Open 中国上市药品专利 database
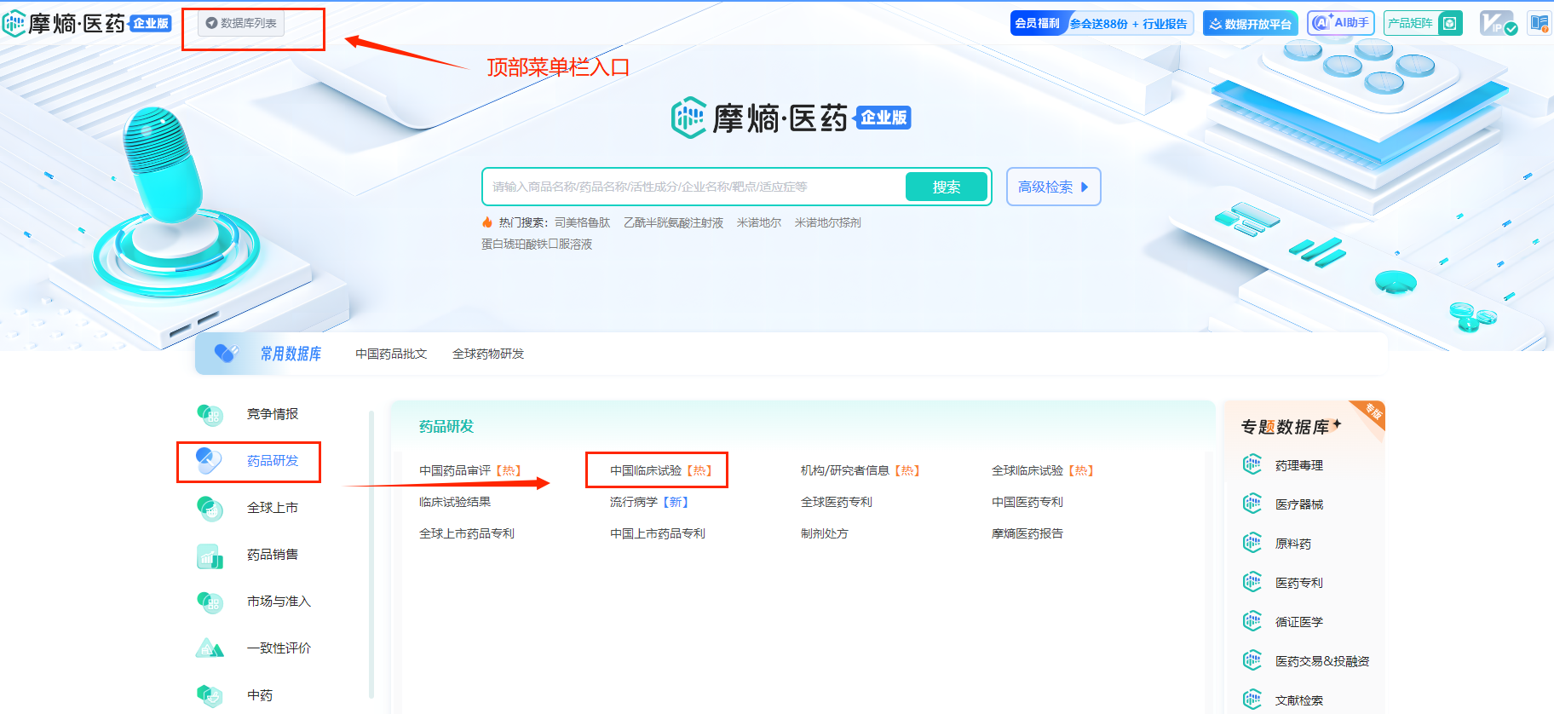The height and width of the screenshot is (714, 1554). tap(658, 533)
